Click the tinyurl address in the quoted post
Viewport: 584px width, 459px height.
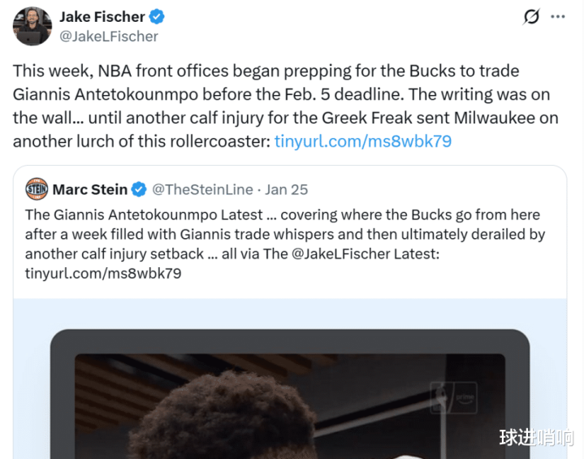coord(103,273)
